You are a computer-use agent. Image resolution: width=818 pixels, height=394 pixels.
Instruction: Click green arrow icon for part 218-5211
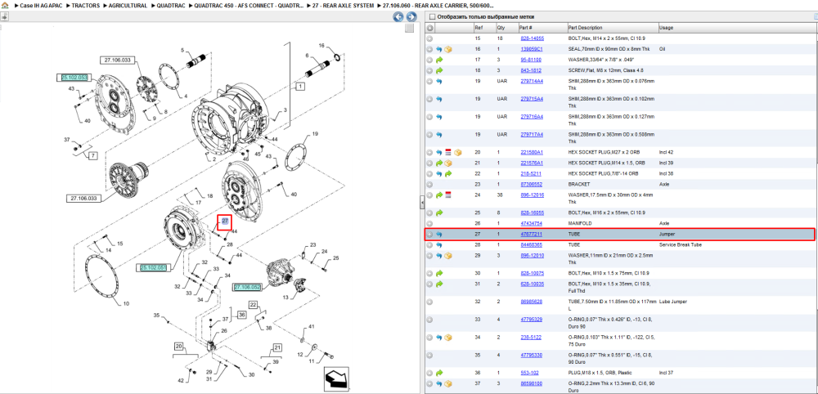447,173
